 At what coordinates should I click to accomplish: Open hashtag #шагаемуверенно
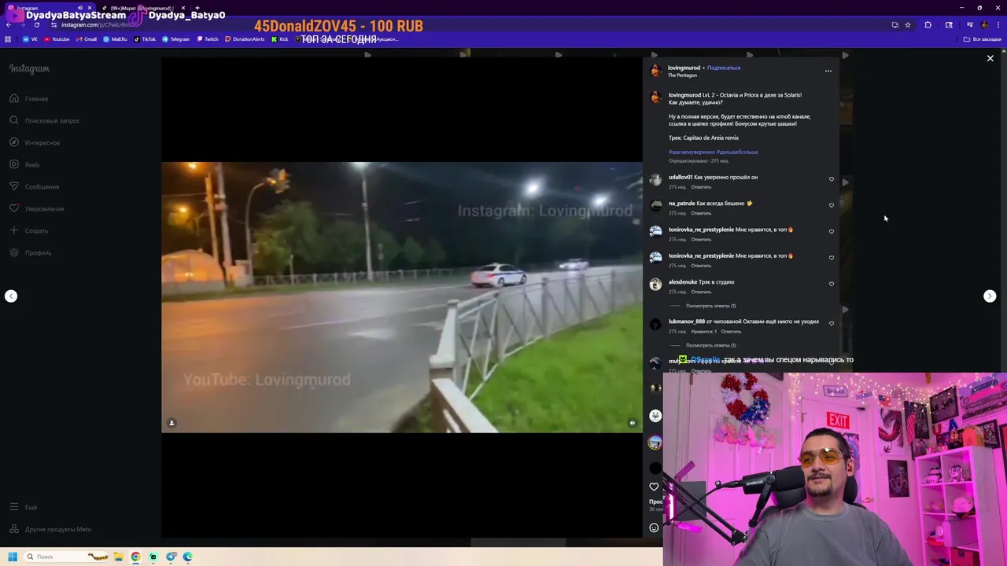pos(692,152)
